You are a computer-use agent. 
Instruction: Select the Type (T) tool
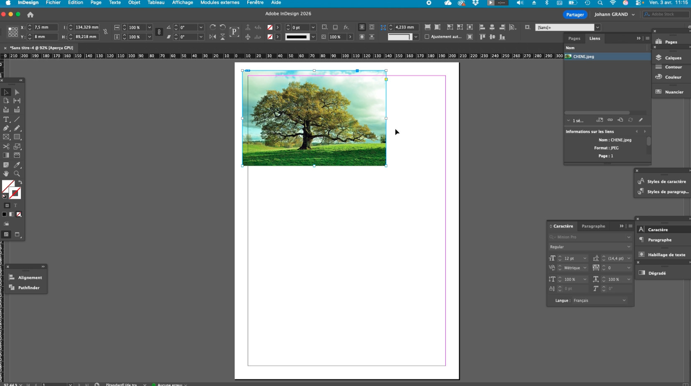tap(6, 119)
